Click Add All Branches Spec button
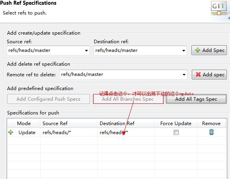 (128, 99)
